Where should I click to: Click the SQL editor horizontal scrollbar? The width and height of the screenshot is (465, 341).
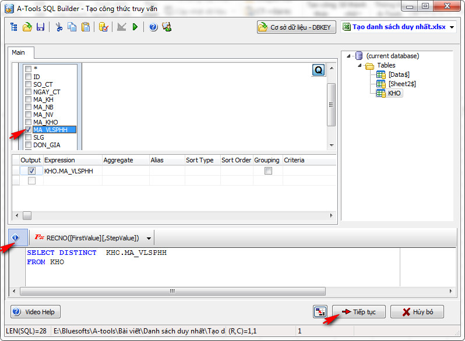172,291
